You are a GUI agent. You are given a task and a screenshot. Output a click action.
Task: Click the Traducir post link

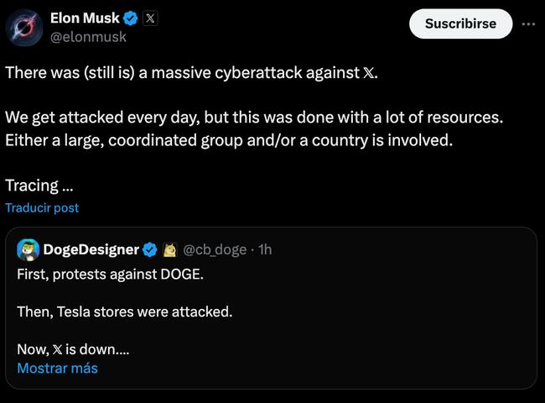[42, 207]
